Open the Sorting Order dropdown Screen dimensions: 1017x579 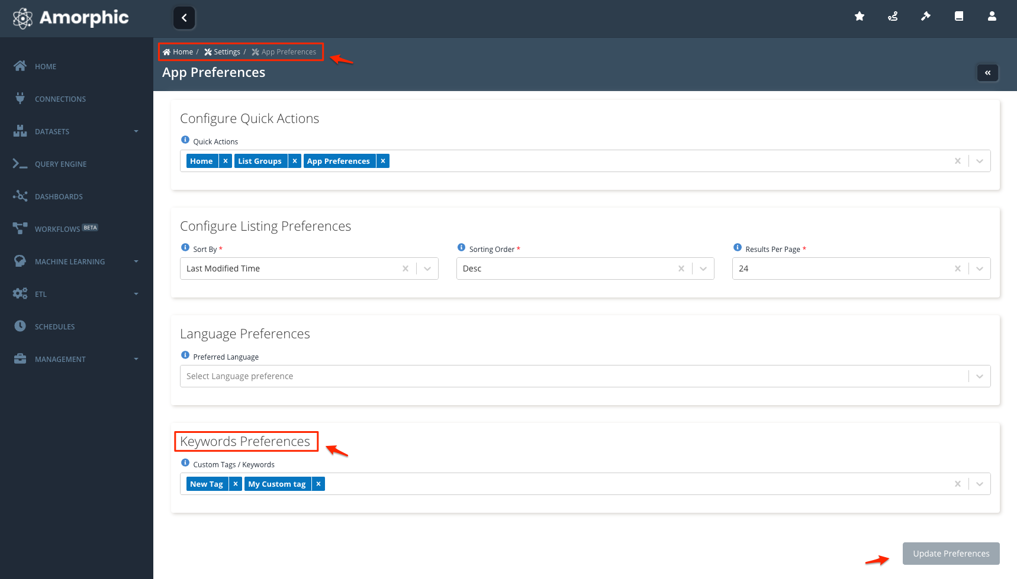point(703,268)
